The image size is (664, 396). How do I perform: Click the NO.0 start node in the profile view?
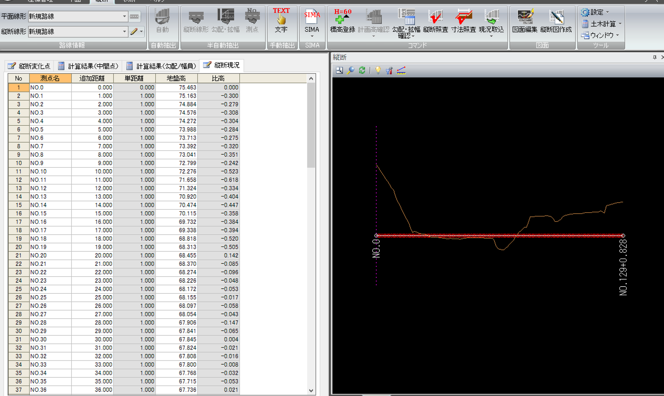pyautogui.click(x=376, y=235)
